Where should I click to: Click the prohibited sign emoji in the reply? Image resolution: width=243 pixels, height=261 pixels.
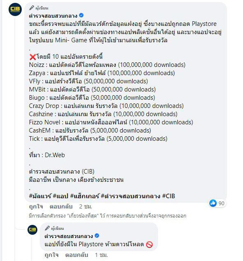[149, 245]
